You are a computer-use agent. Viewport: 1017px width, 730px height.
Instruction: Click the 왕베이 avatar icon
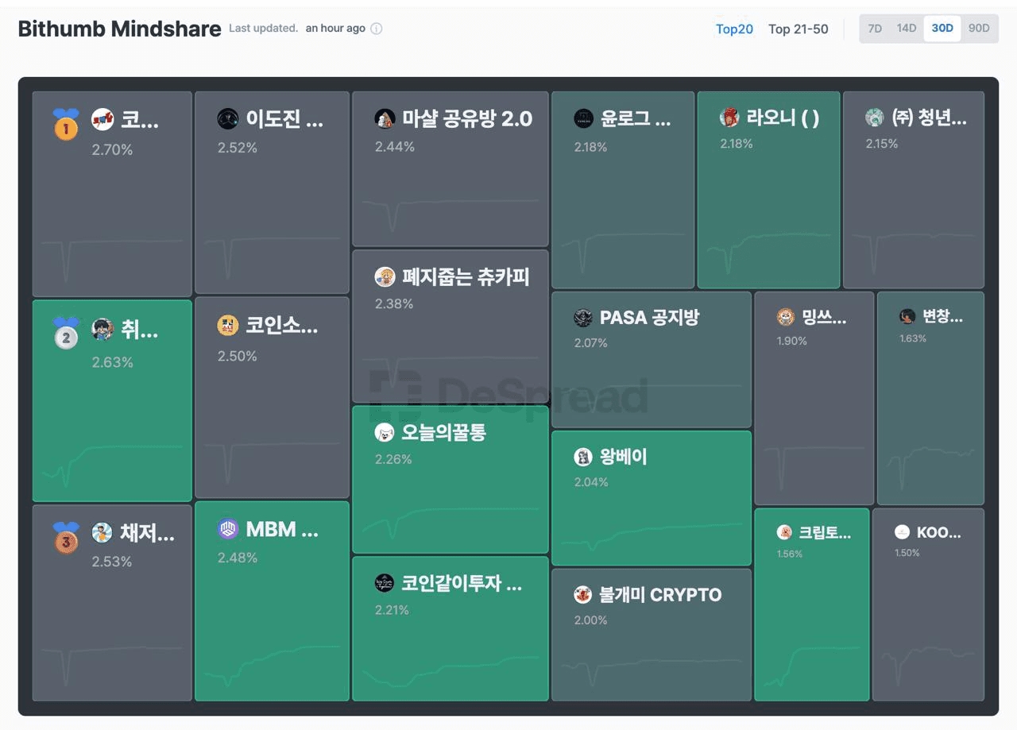click(x=583, y=457)
